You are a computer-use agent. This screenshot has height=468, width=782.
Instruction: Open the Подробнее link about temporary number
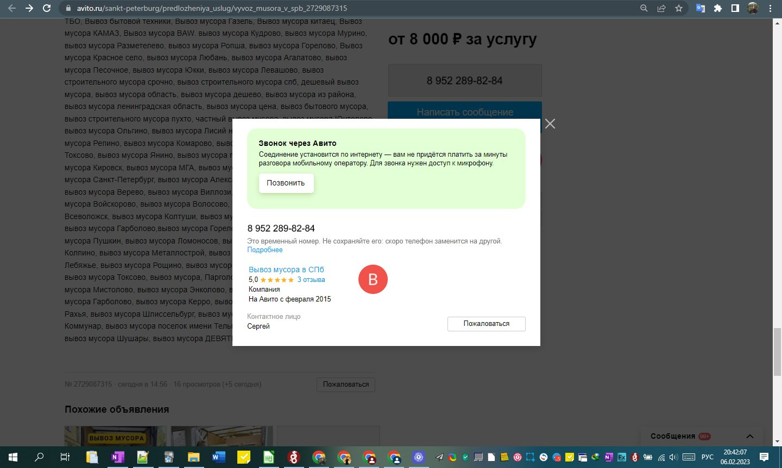[265, 250]
